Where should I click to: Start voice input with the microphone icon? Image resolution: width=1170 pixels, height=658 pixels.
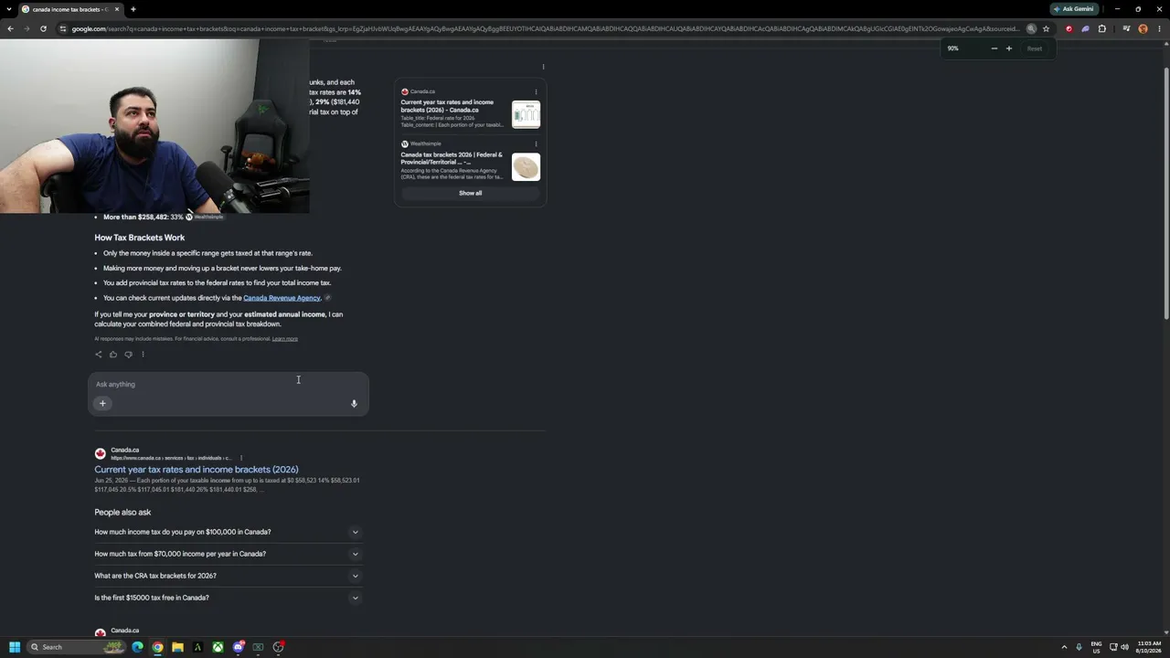pos(354,403)
